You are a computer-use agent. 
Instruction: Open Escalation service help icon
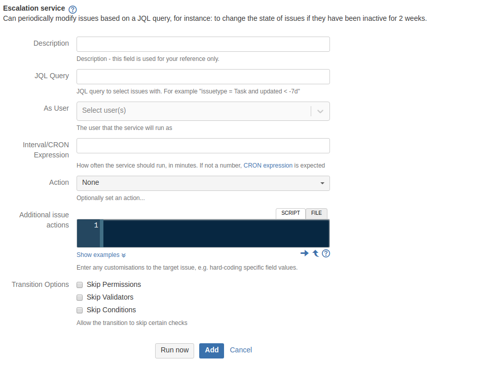coord(72,9)
